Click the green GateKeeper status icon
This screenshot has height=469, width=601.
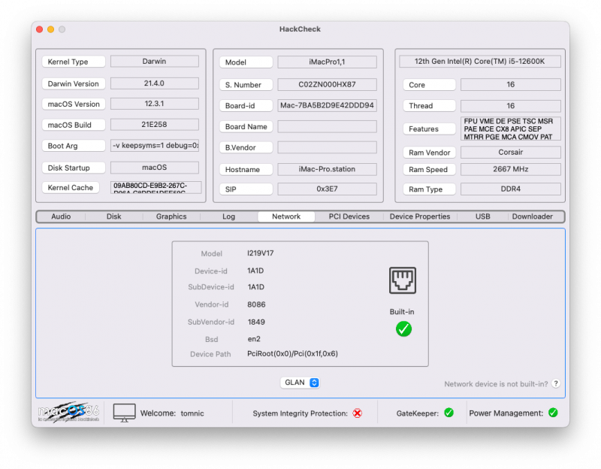click(448, 413)
